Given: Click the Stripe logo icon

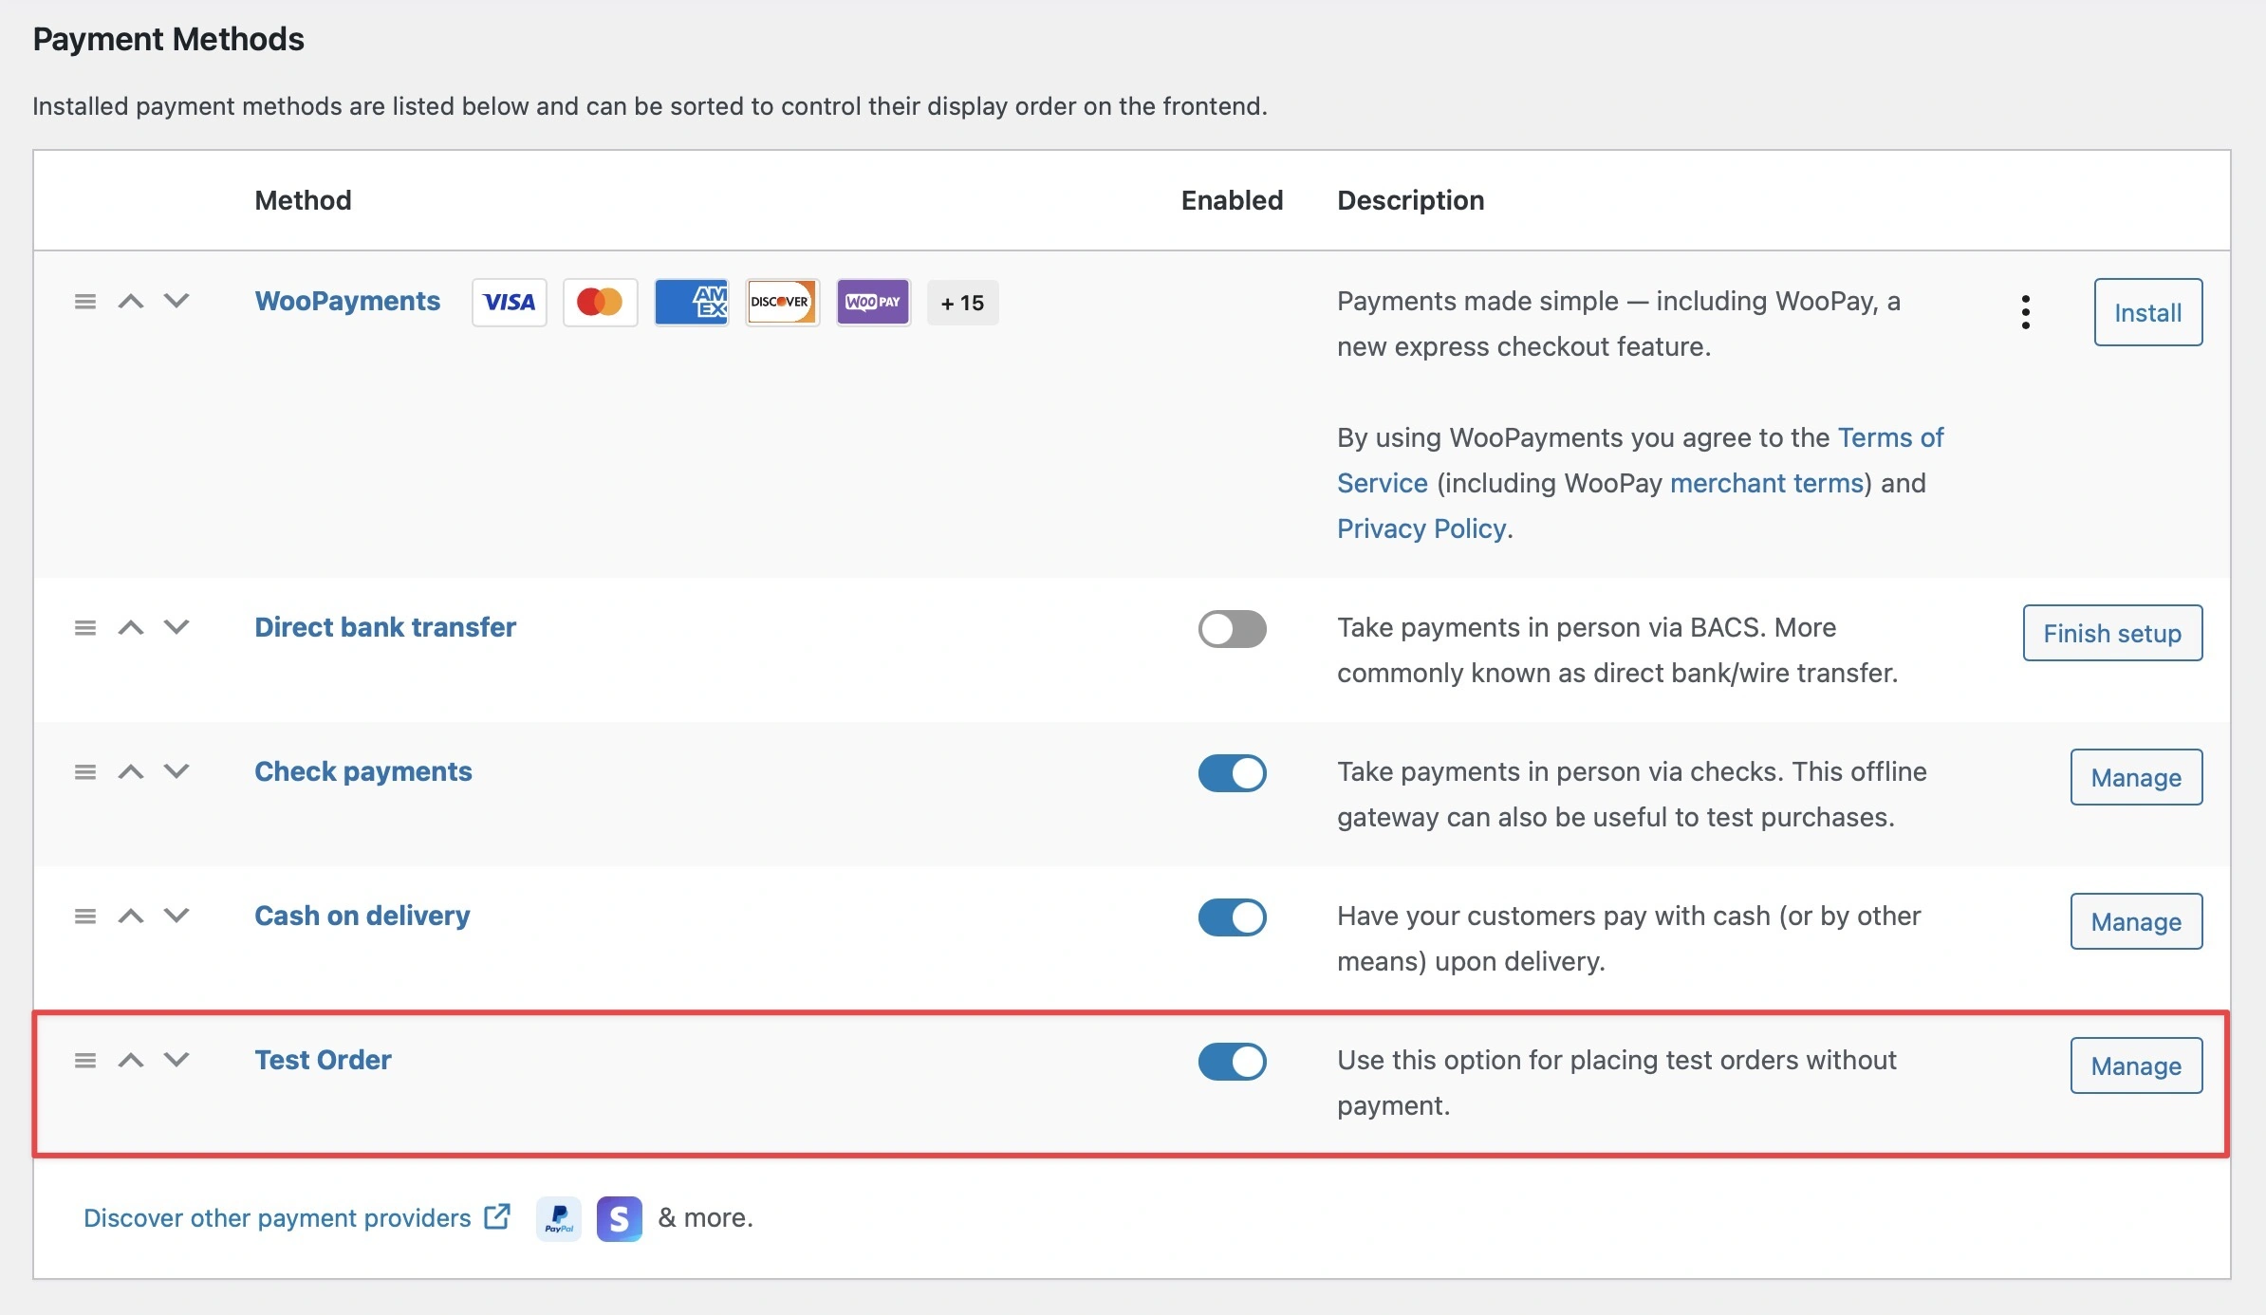Looking at the screenshot, I should (x=619, y=1218).
